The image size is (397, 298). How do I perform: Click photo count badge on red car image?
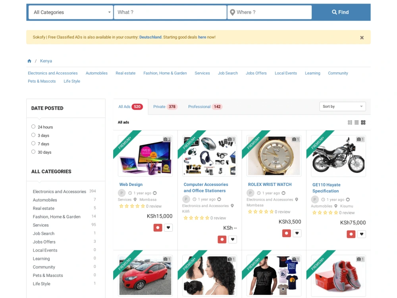point(167,259)
